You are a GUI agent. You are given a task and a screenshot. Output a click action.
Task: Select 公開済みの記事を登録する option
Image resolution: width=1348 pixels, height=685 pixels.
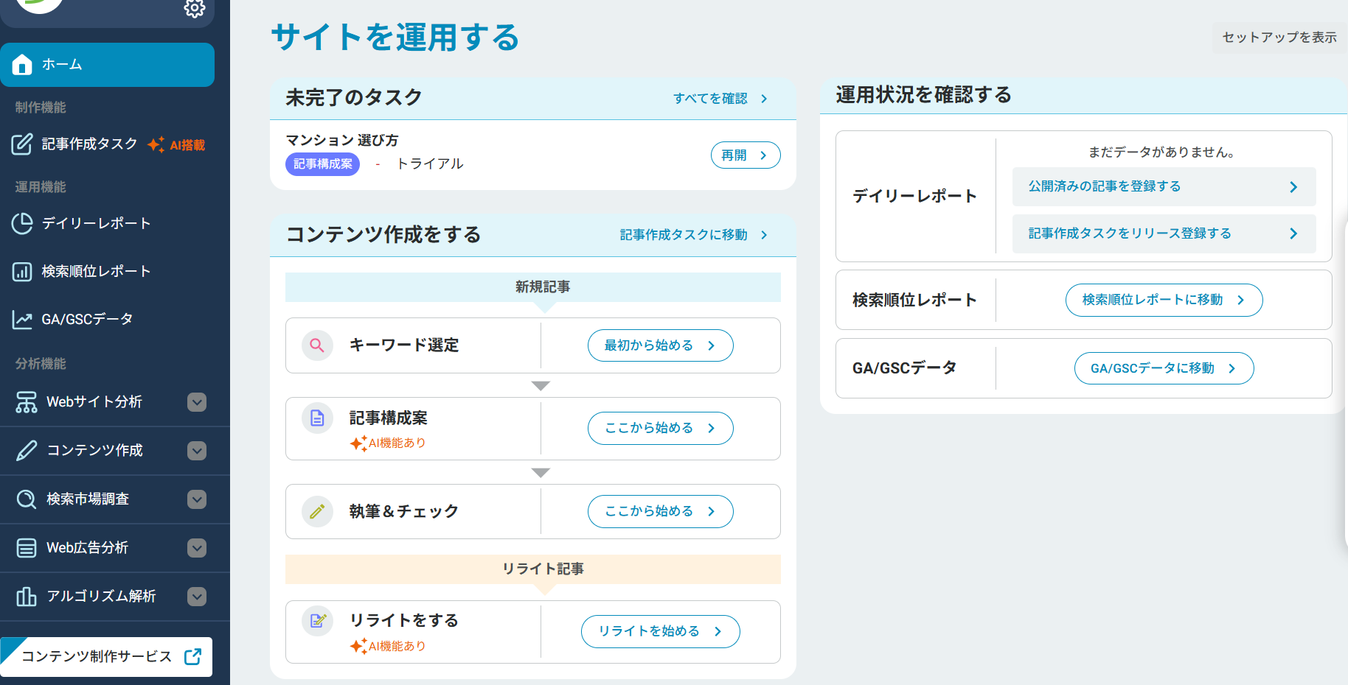coord(1163,187)
